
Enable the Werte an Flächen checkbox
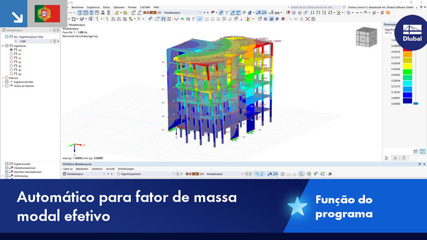coord(7,86)
